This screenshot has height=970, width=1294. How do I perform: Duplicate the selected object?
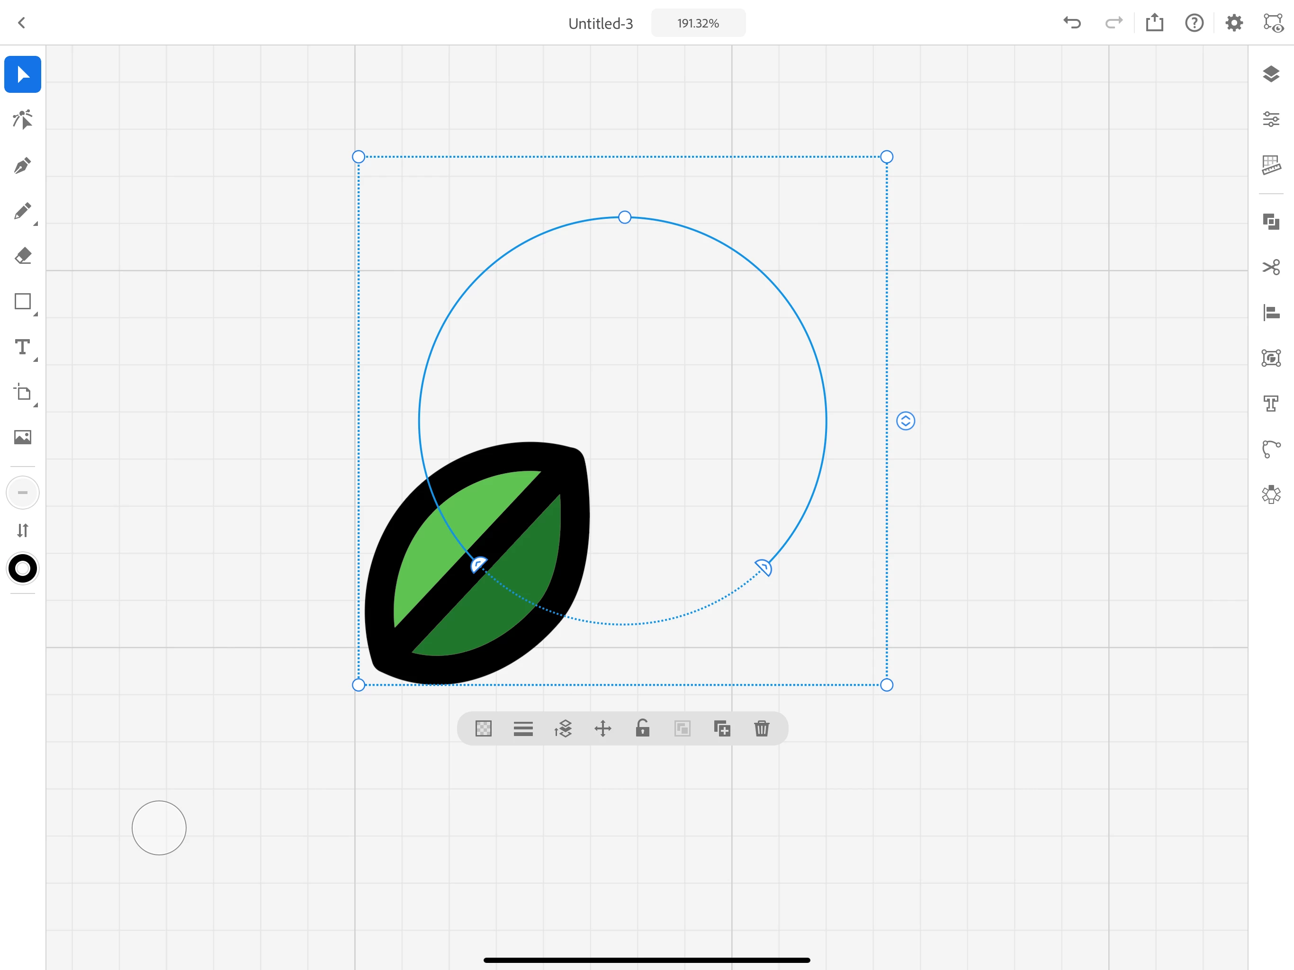722,728
